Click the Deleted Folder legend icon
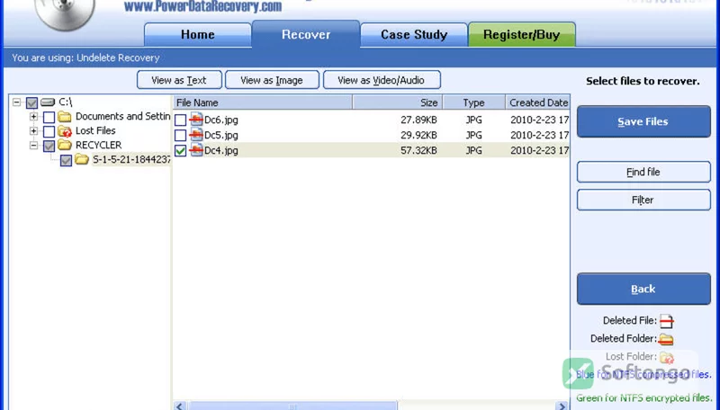The height and width of the screenshot is (410, 720). tap(666, 339)
